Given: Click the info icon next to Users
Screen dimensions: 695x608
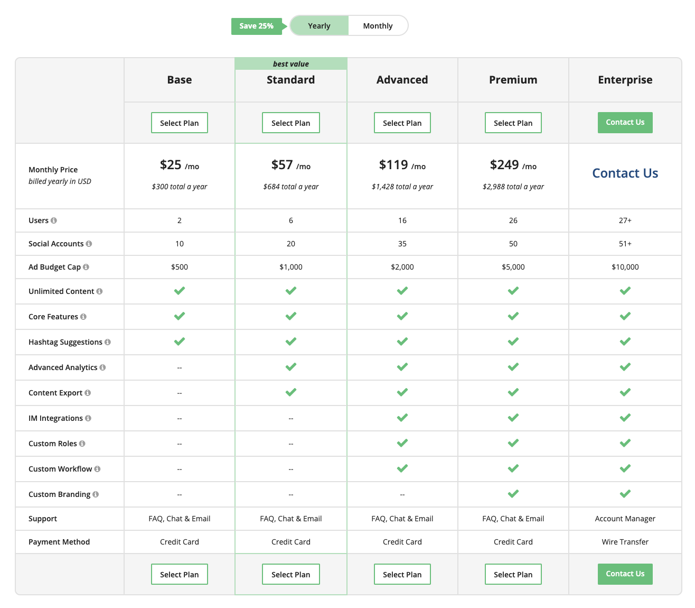Looking at the screenshot, I should (x=54, y=220).
